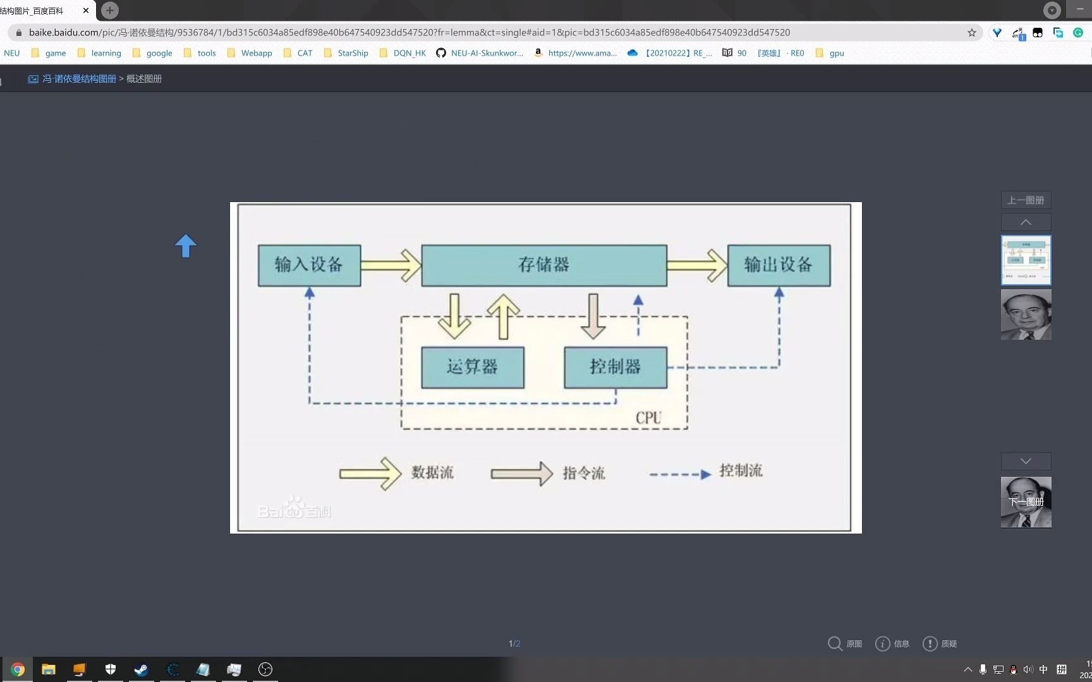Open the 冯·诺依曼结构图册 breadcrumb link
Image resolution: width=1092 pixels, height=682 pixels.
[78, 78]
